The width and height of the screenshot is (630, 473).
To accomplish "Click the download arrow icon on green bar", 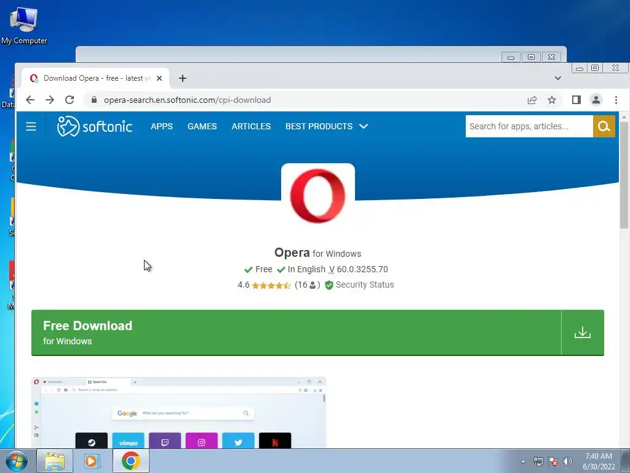I will pyautogui.click(x=582, y=333).
